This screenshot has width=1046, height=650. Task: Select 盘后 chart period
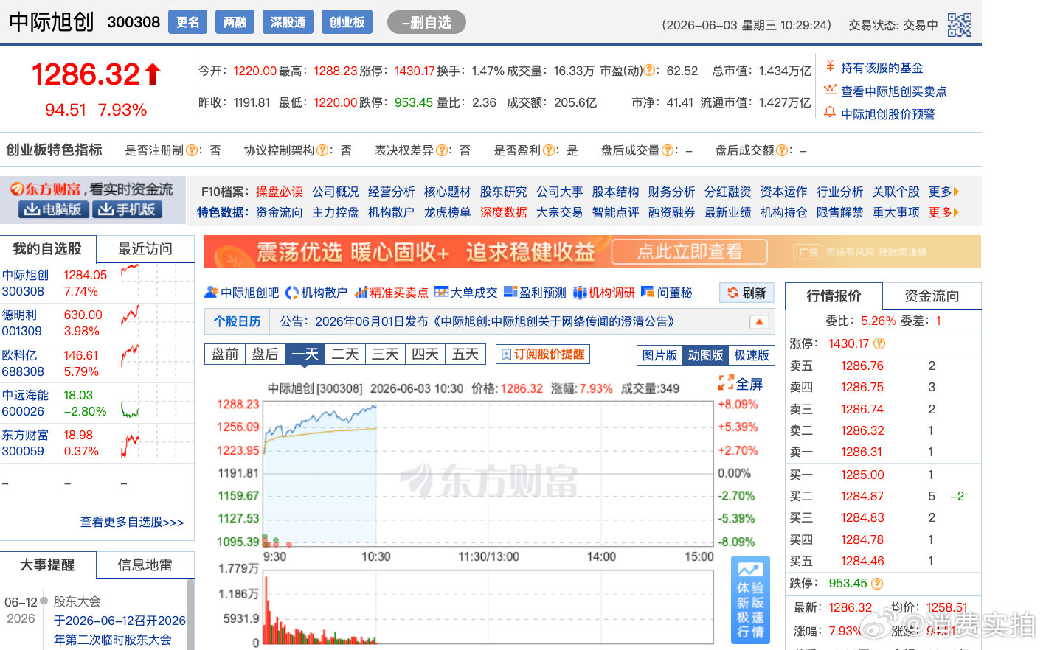(x=265, y=354)
